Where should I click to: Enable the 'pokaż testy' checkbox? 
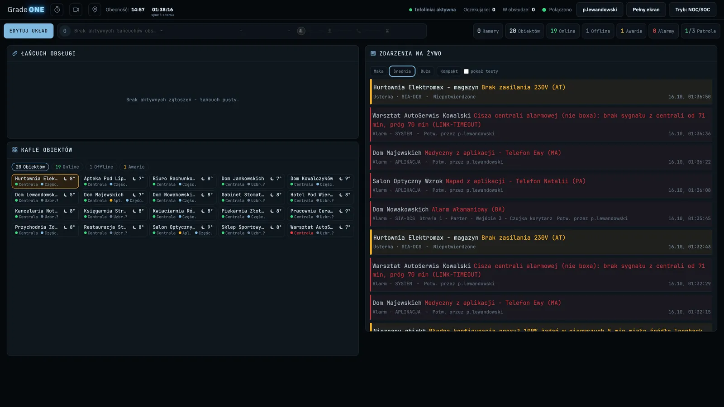(466, 71)
